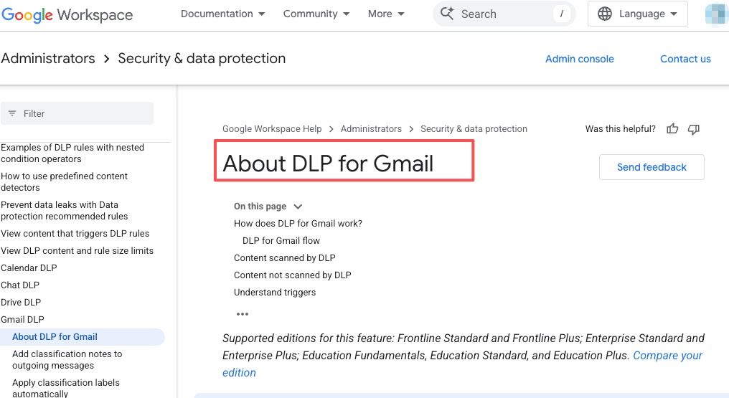Viewport: 729px width, 398px height.
Task: Show more sections via three dots
Action: click(243, 314)
